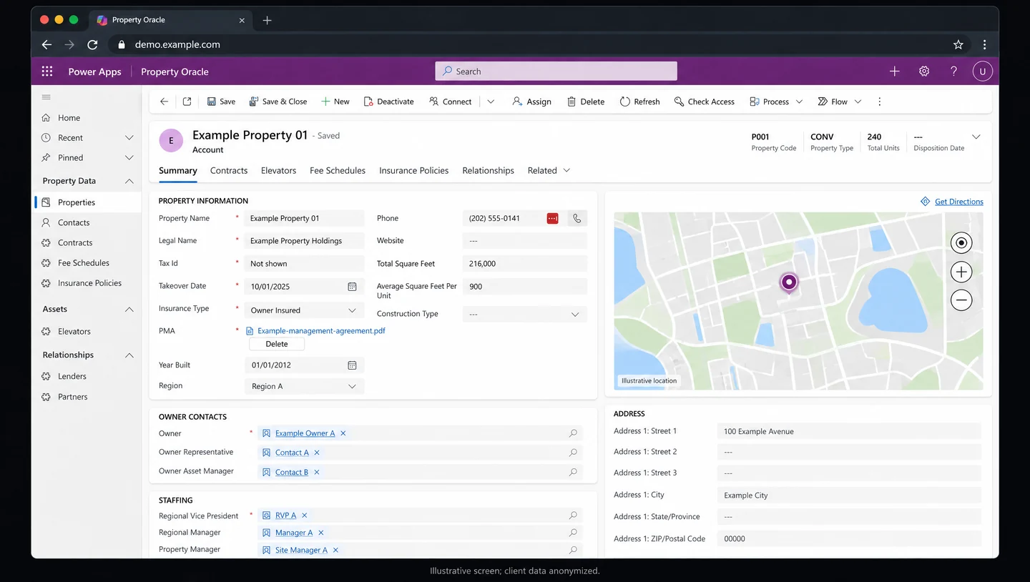Assign the record to someone
Screen dimensions: 1030x582
coord(531,102)
